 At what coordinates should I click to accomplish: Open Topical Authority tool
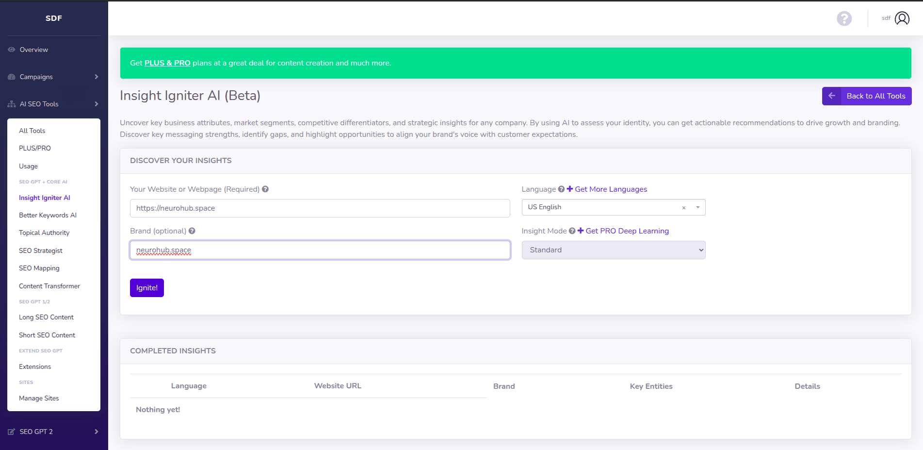pos(44,233)
